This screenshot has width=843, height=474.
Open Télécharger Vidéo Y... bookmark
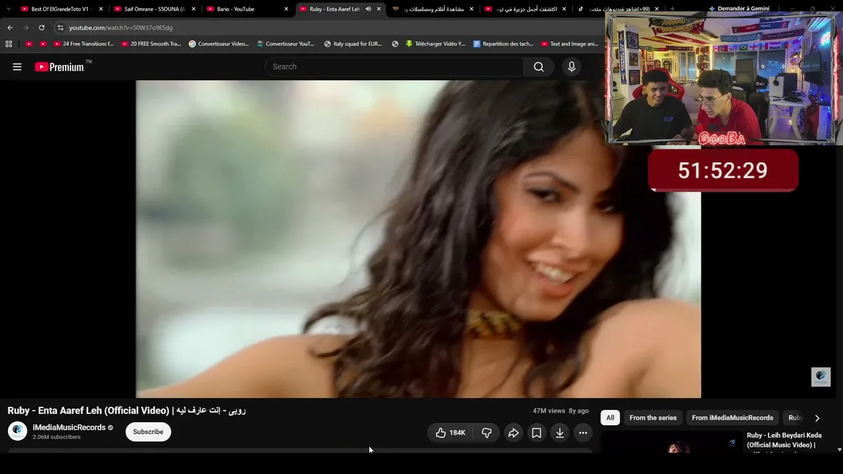point(435,44)
